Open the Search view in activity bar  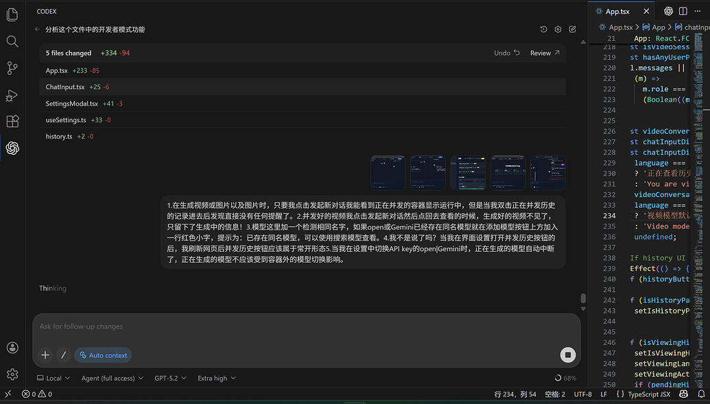point(12,41)
